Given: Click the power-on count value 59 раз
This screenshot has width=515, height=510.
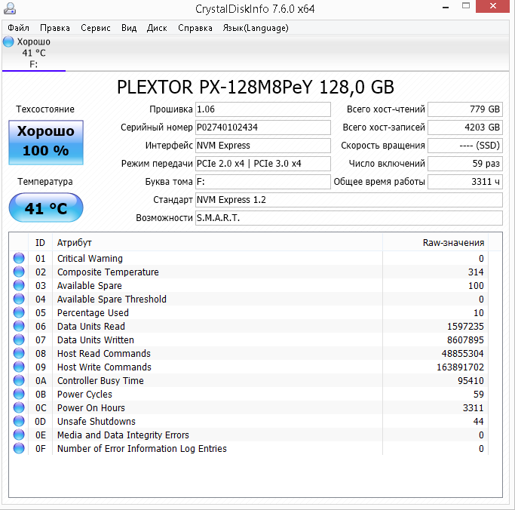Looking at the screenshot, I should point(465,163).
